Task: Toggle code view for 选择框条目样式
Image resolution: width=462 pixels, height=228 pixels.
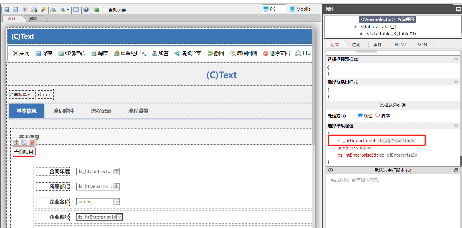Action: [x=456, y=82]
